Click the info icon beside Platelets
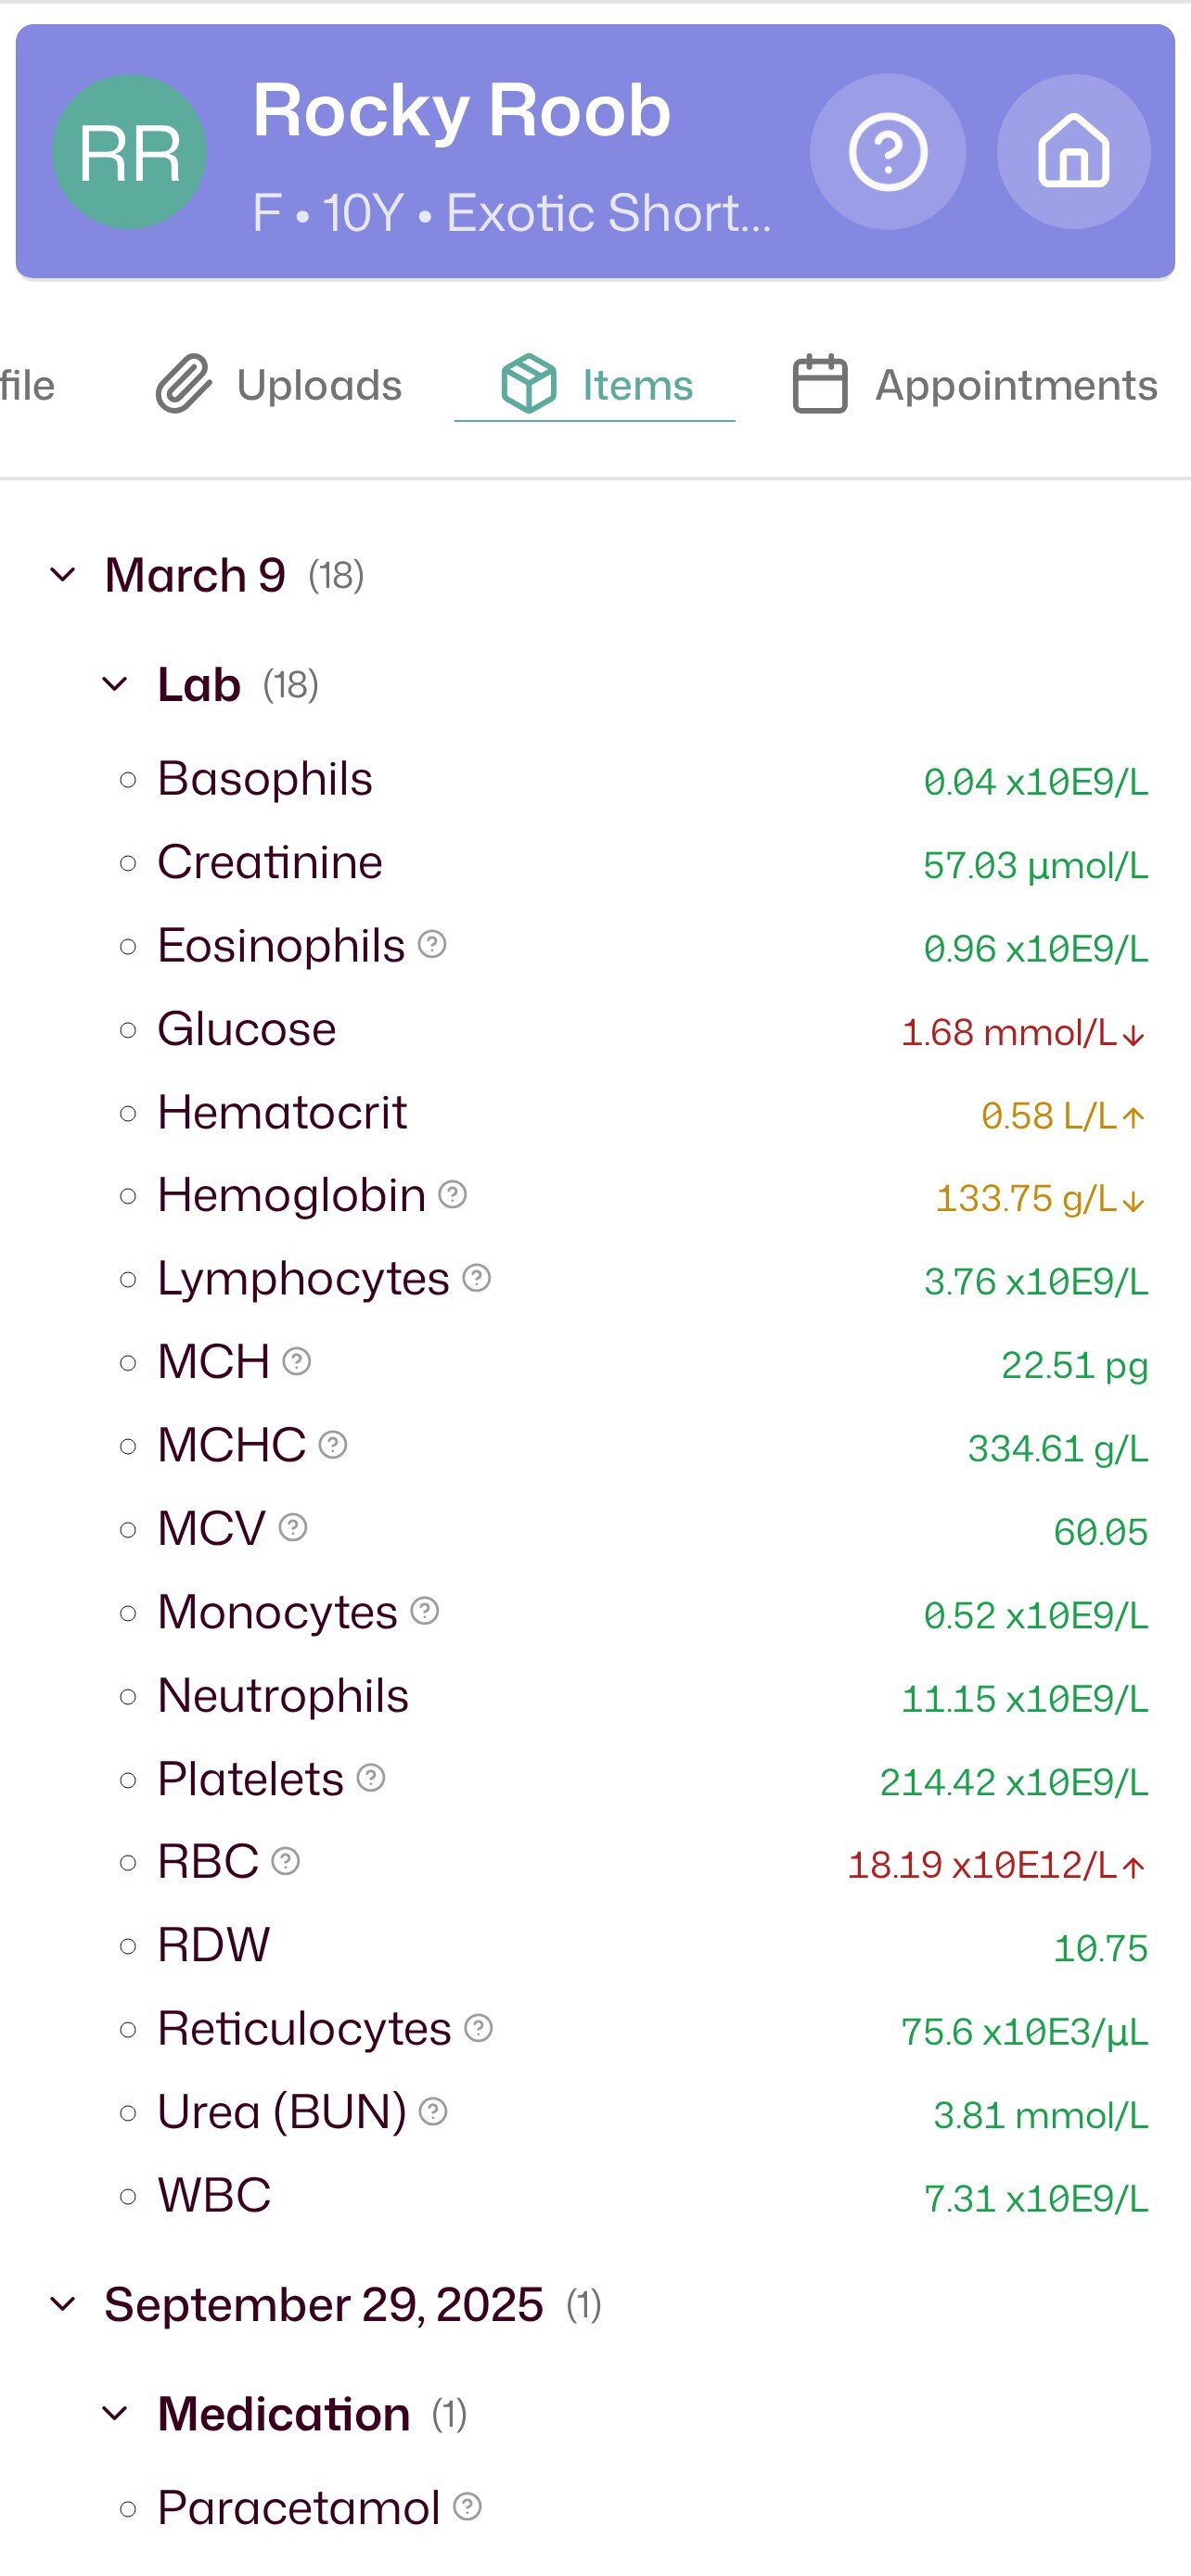Screen dimensions: 1191x2576 371,1777
